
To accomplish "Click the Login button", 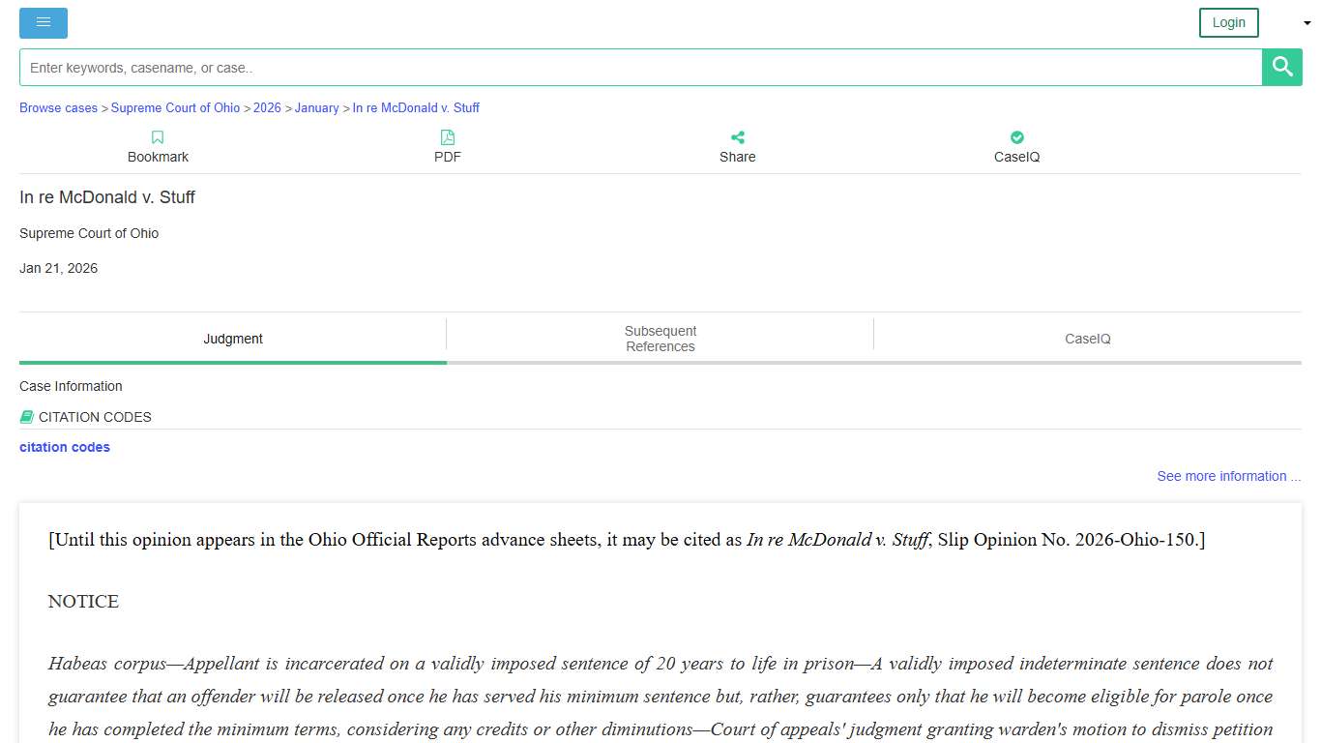I will point(1228,22).
